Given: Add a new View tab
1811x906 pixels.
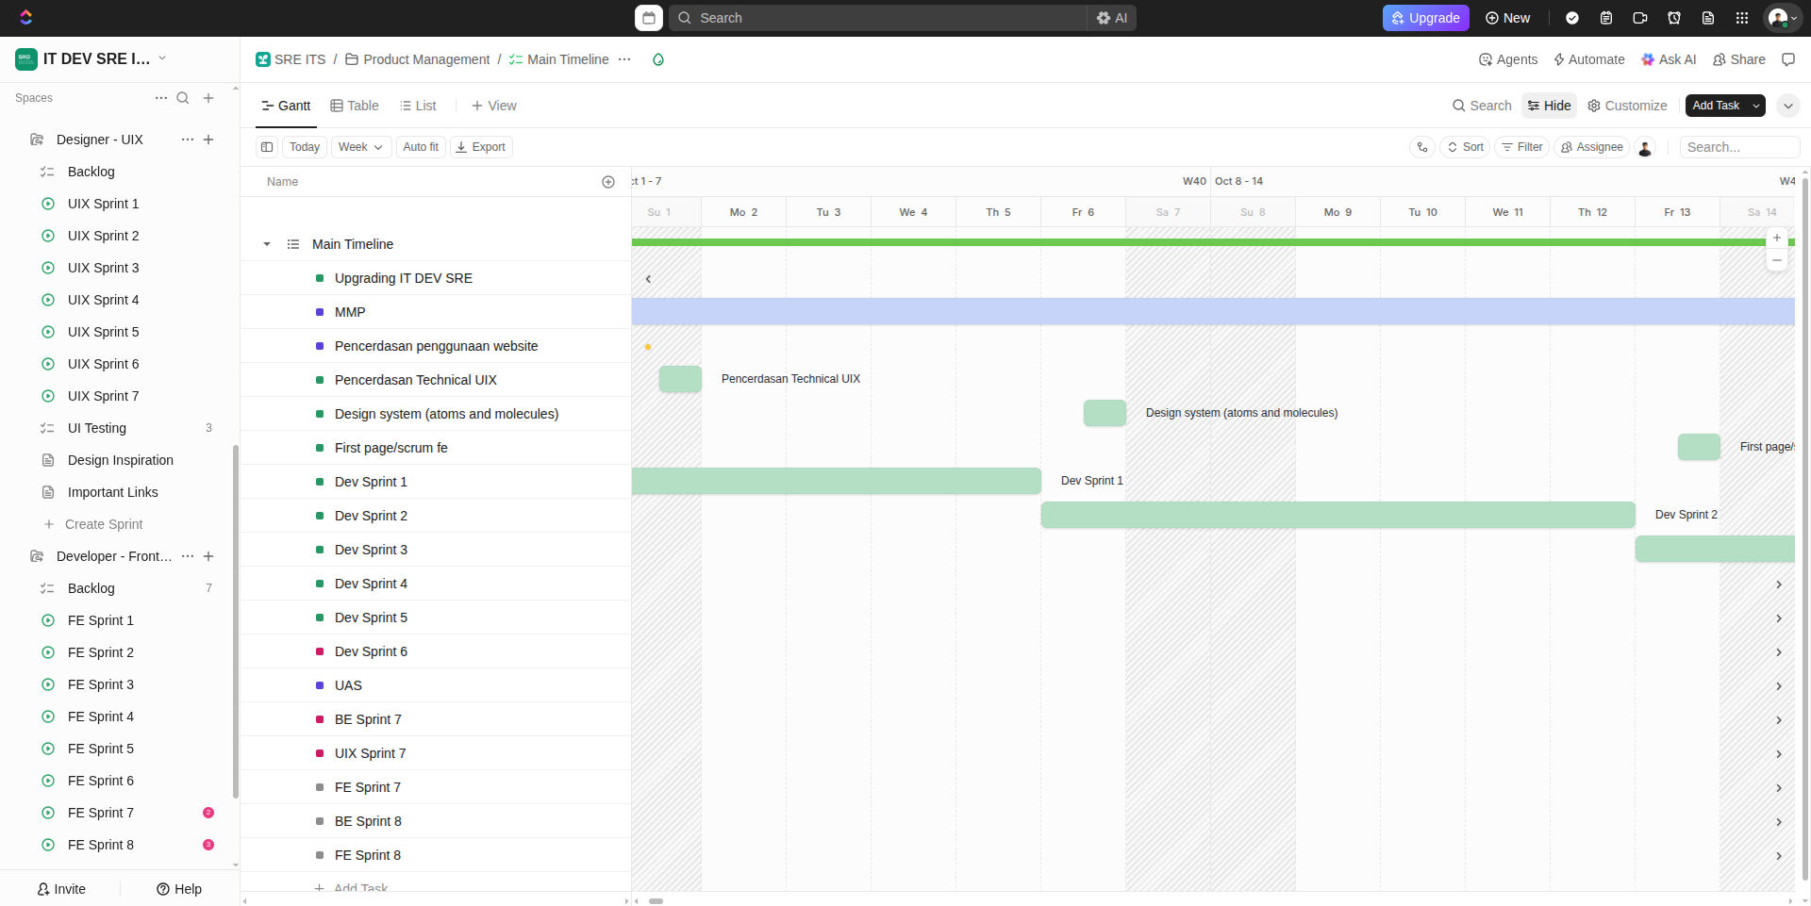Looking at the screenshot, I should pyautogui.click(x=494, y=106).
